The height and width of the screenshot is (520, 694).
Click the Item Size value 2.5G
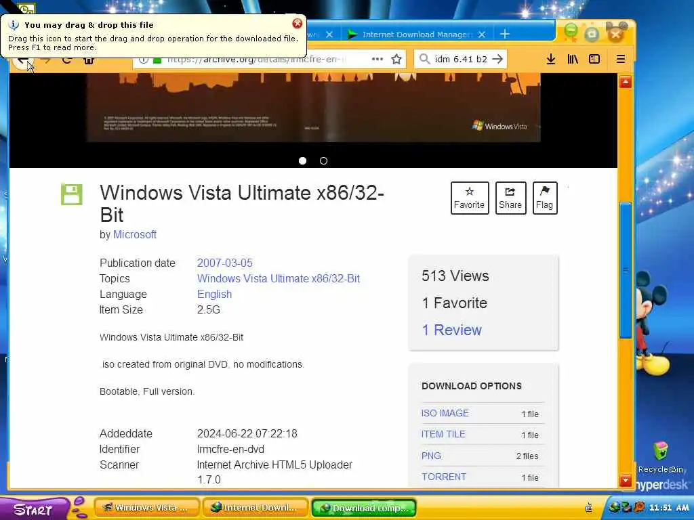(209, 310)
